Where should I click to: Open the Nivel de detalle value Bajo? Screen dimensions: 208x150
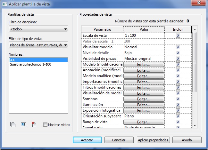coord(143,53)
